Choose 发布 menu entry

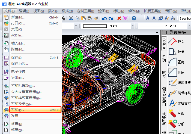tap(32, 116)
